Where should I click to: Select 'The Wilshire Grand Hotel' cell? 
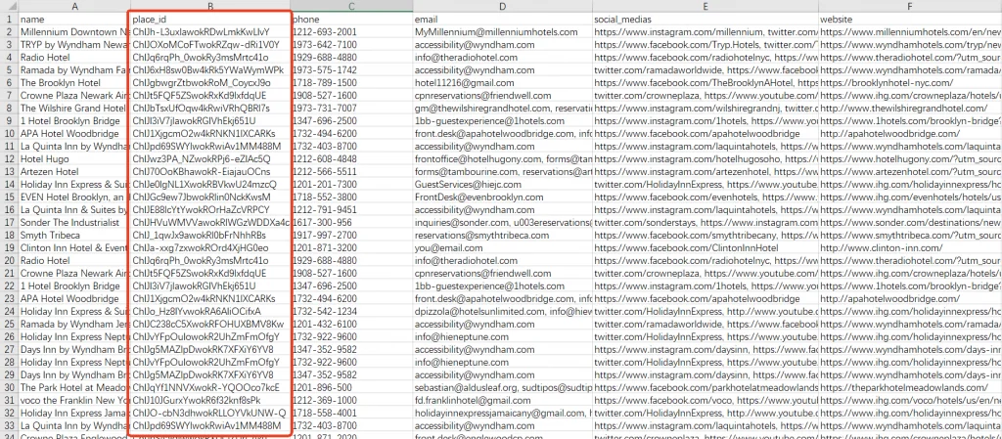click(x=74, y=108)
